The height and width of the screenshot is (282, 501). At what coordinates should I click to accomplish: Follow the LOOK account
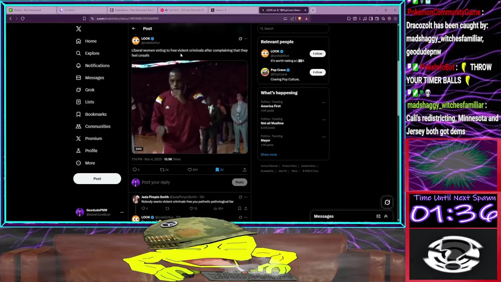317,54
